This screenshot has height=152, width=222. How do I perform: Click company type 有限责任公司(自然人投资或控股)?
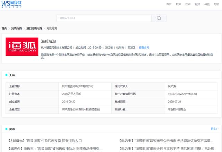(x=81, y=109)
